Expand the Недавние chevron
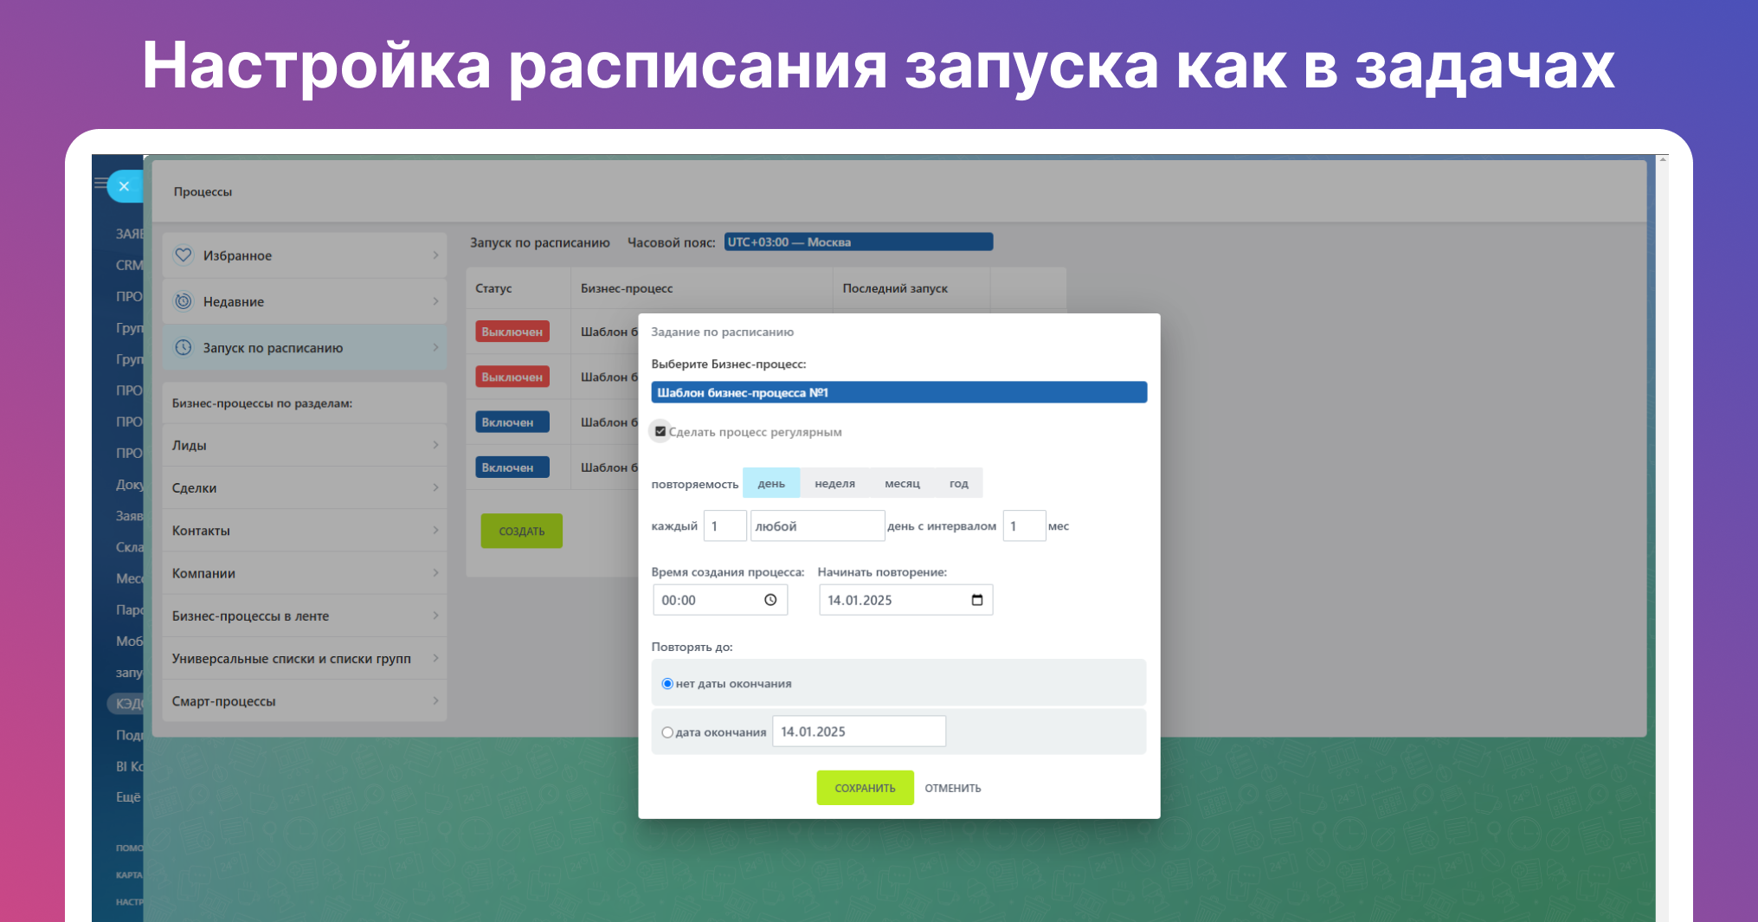Image resolution: width=1758 pixels, height=922 pixels. [435, 301]
